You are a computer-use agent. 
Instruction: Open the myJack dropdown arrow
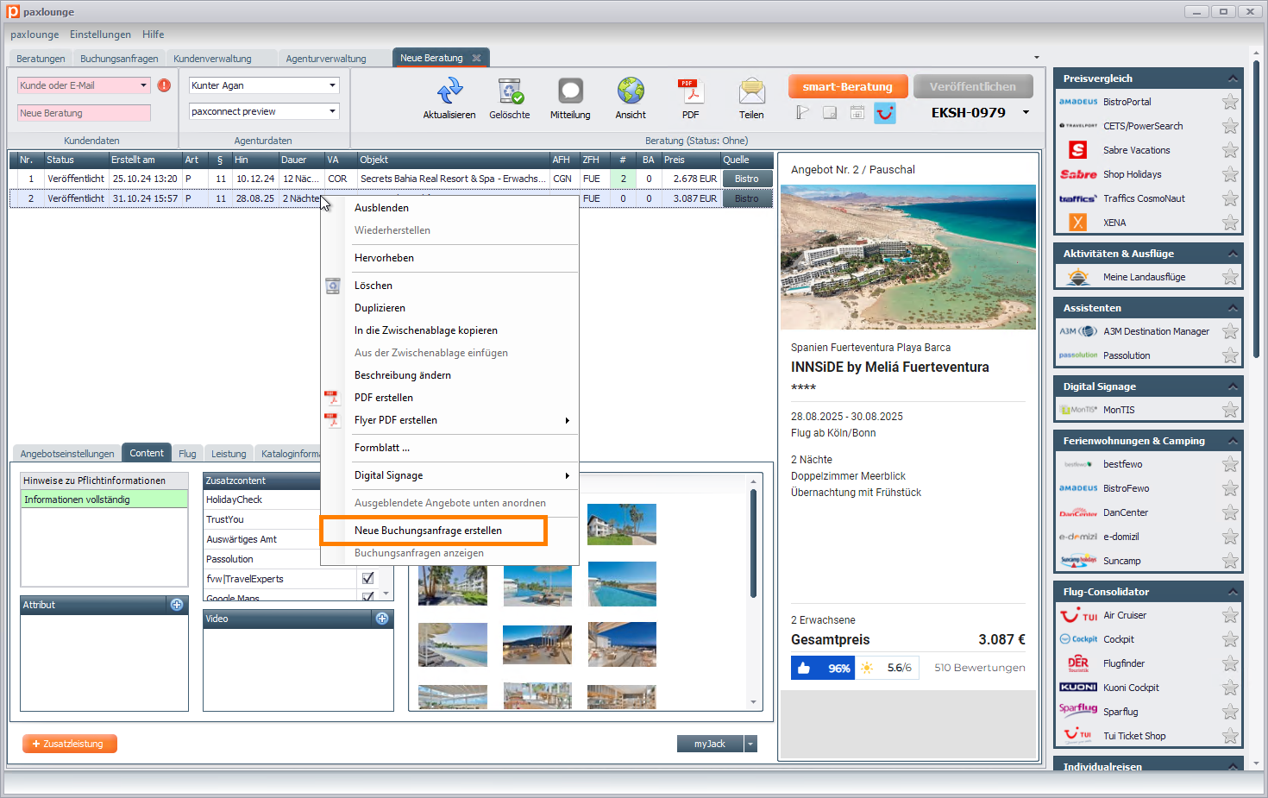click(750, 744)
